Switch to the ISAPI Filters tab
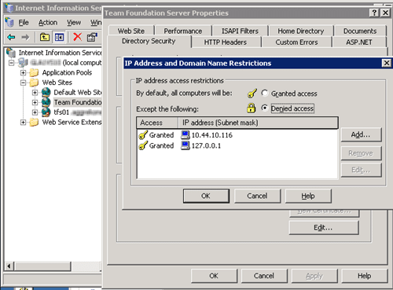The image size is (393, 290). coord(240,31)
